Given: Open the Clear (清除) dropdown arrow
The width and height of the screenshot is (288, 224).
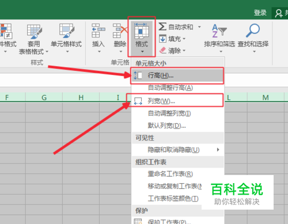Looking at the screenshot, I should (x=184, y=51).
